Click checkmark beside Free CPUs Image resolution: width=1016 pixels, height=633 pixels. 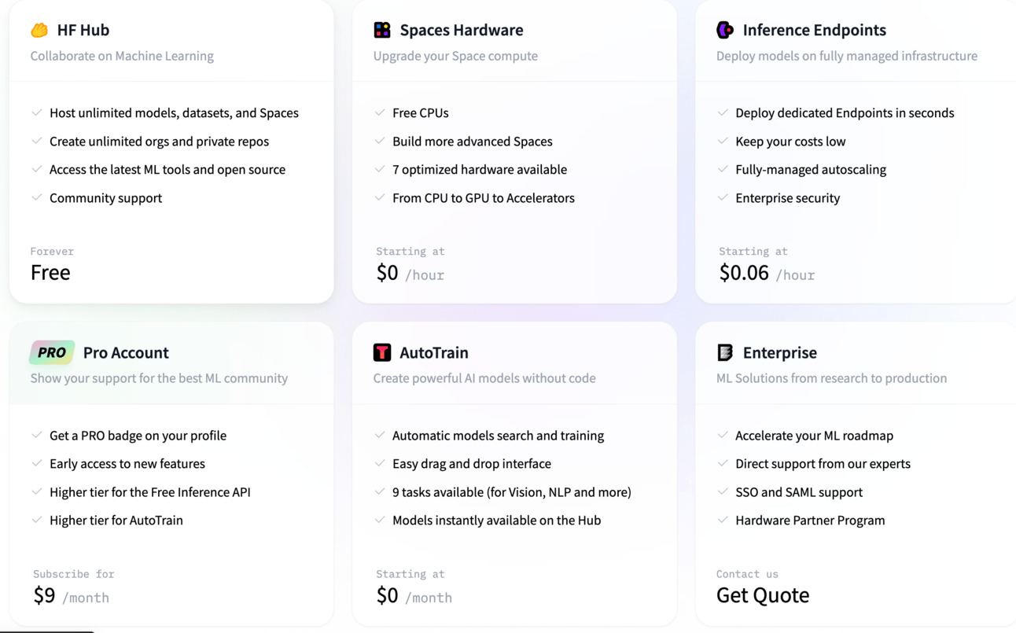pyautogui.click(x=380, y=112)
